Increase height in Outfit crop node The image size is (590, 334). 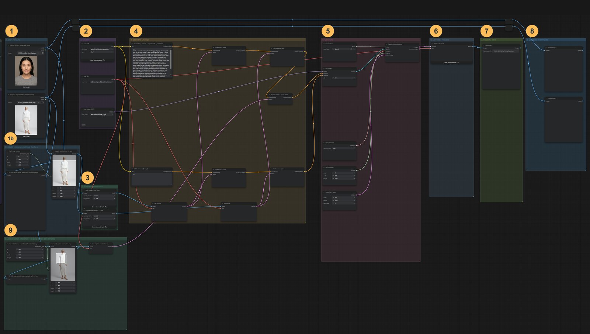tap(27, 165)
